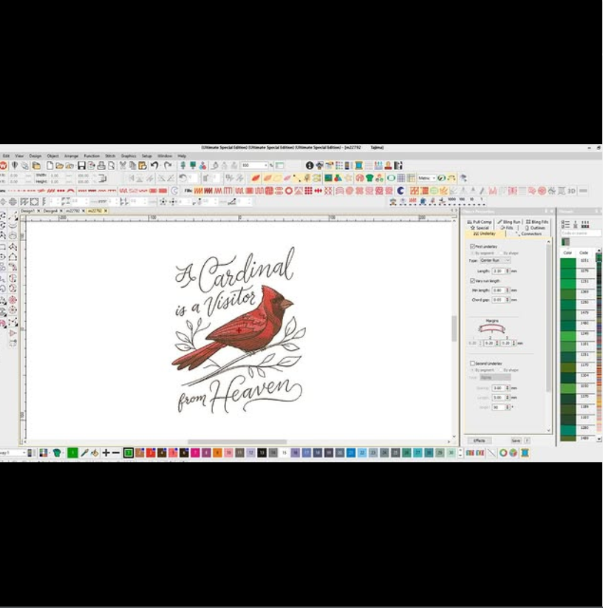This screenshot has height=608, width=603.
Task: Click the blue thread spool icon at bottom right
Action: tap(525, 453)
